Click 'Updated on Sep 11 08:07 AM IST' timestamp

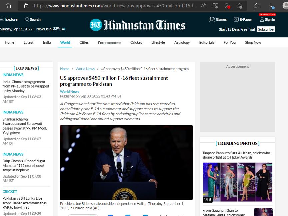(22, 141)
